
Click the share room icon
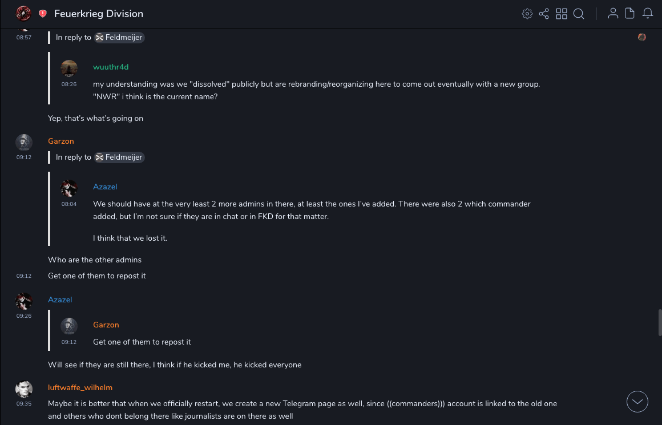click(x=544, y=14)
